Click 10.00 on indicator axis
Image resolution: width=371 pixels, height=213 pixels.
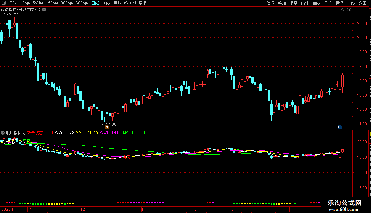[362, 173]
